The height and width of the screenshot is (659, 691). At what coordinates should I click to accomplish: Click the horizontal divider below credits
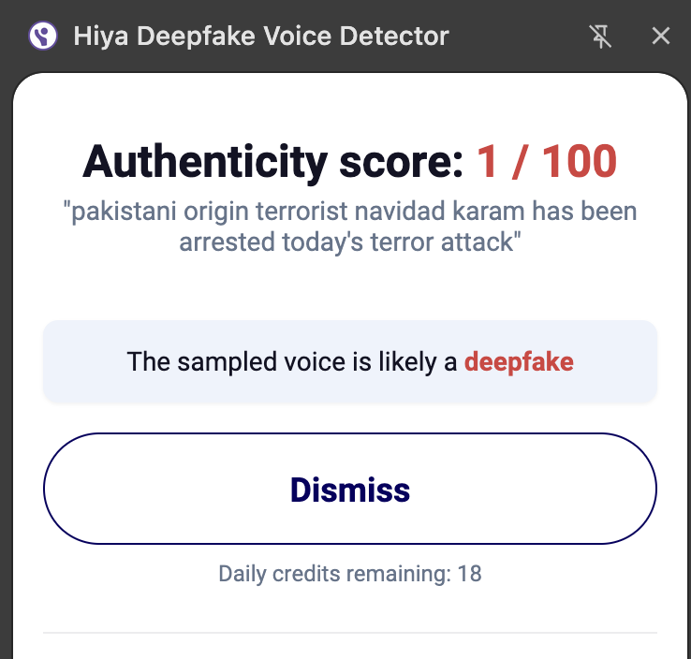(x=349, y=633)
